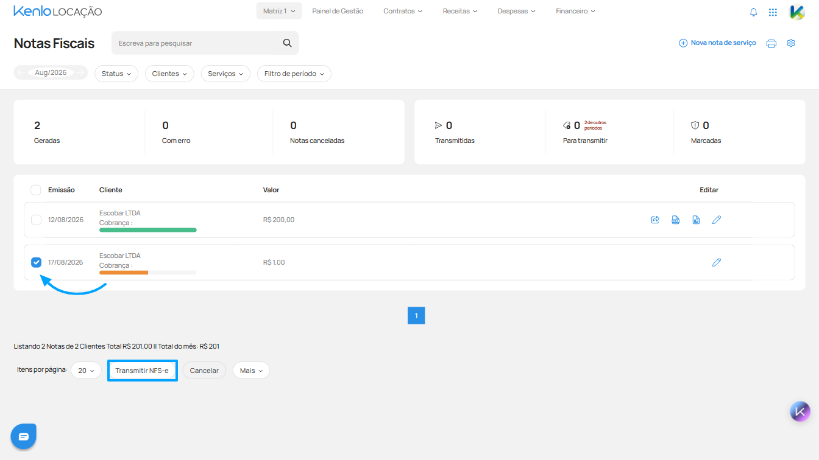This screenshot has height=460, width=819.
Task: Open the Filtro de período dropdown
Action: [x=294, y=74]
